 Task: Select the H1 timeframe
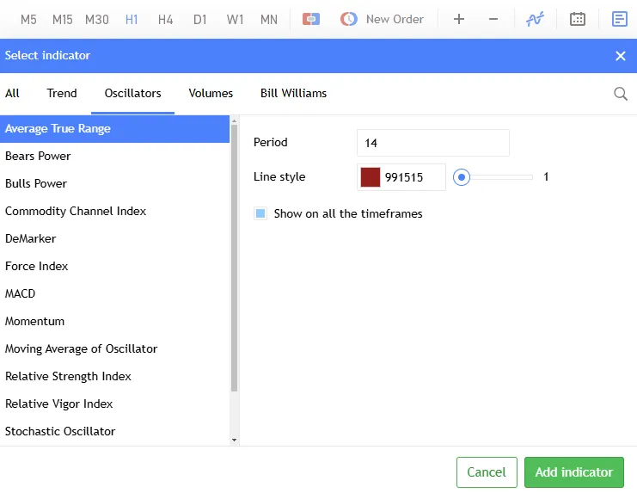132,20
